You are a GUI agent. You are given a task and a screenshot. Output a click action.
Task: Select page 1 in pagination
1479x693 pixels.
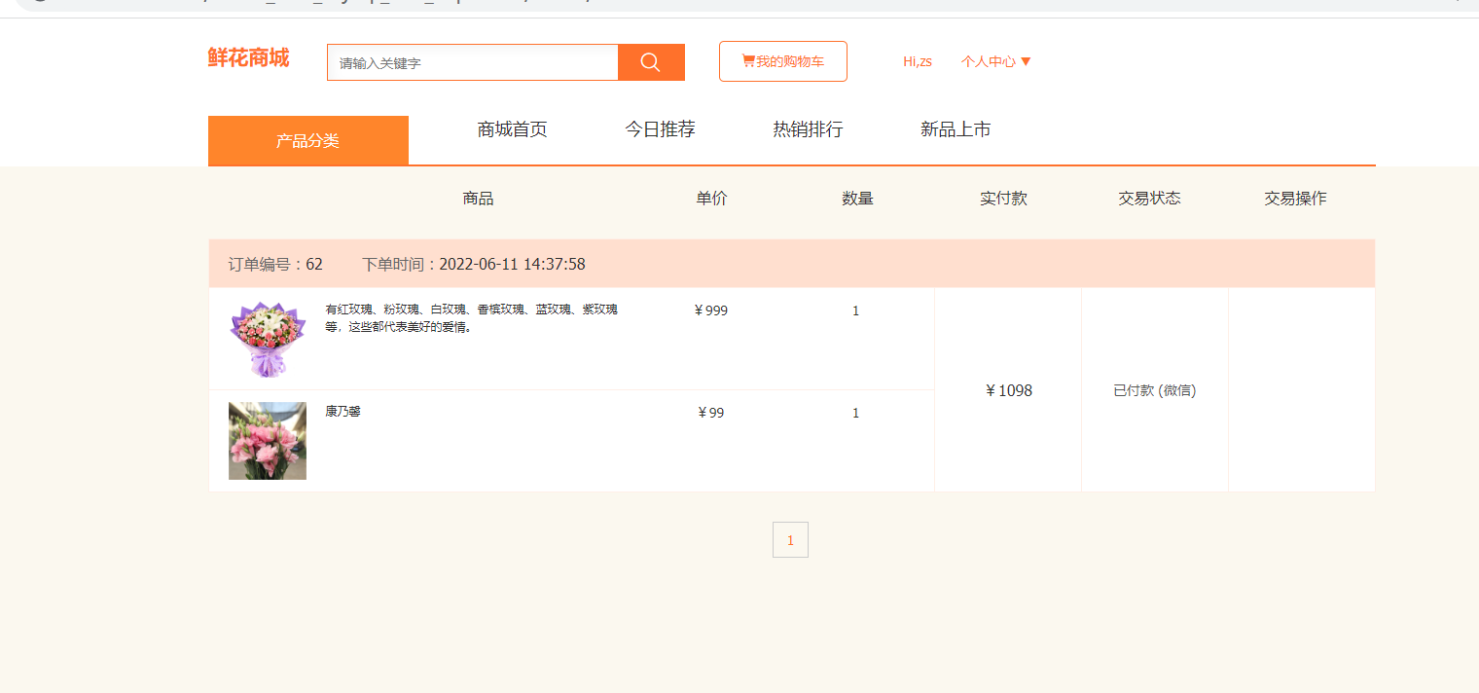tap(790, 540)
